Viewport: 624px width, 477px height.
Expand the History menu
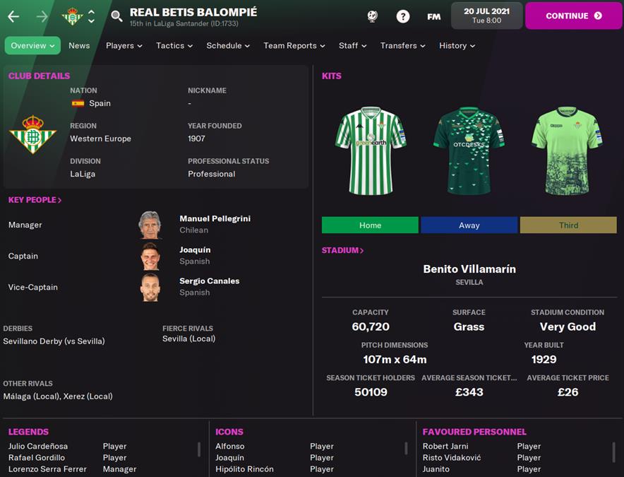click(457, 45)
